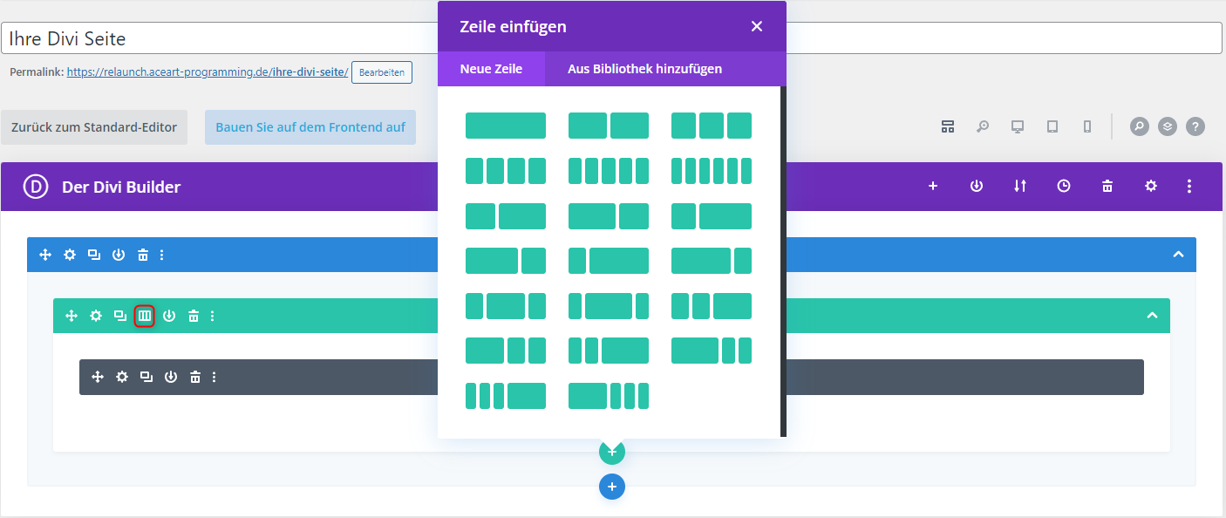Duplicate the blue section using clone icon

click(94, 255)
